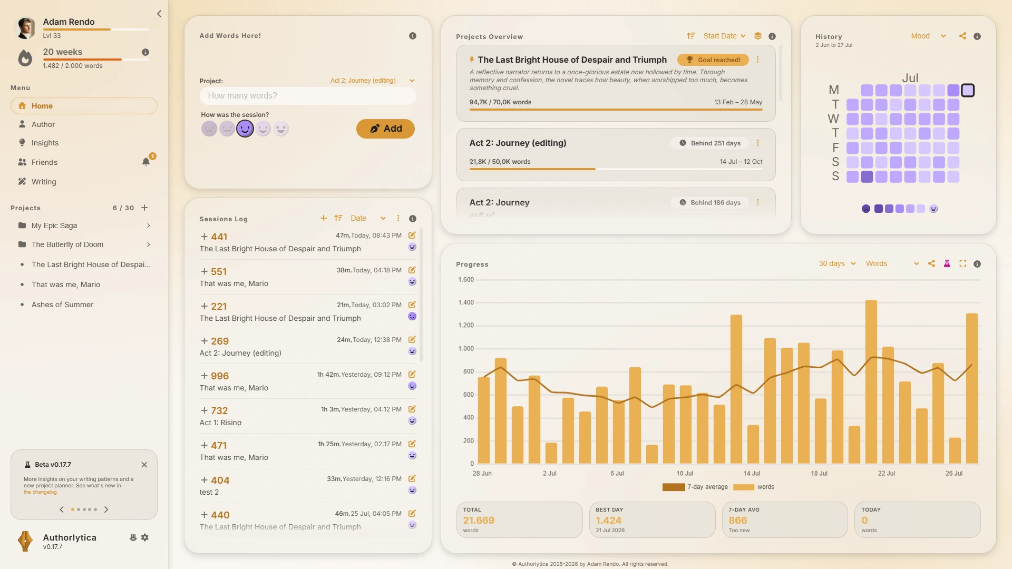Click the Projects Overview scrollbar
1012x569 pixels.
(781, 74)
